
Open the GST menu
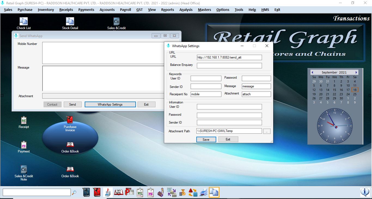[x=139, y=10]
